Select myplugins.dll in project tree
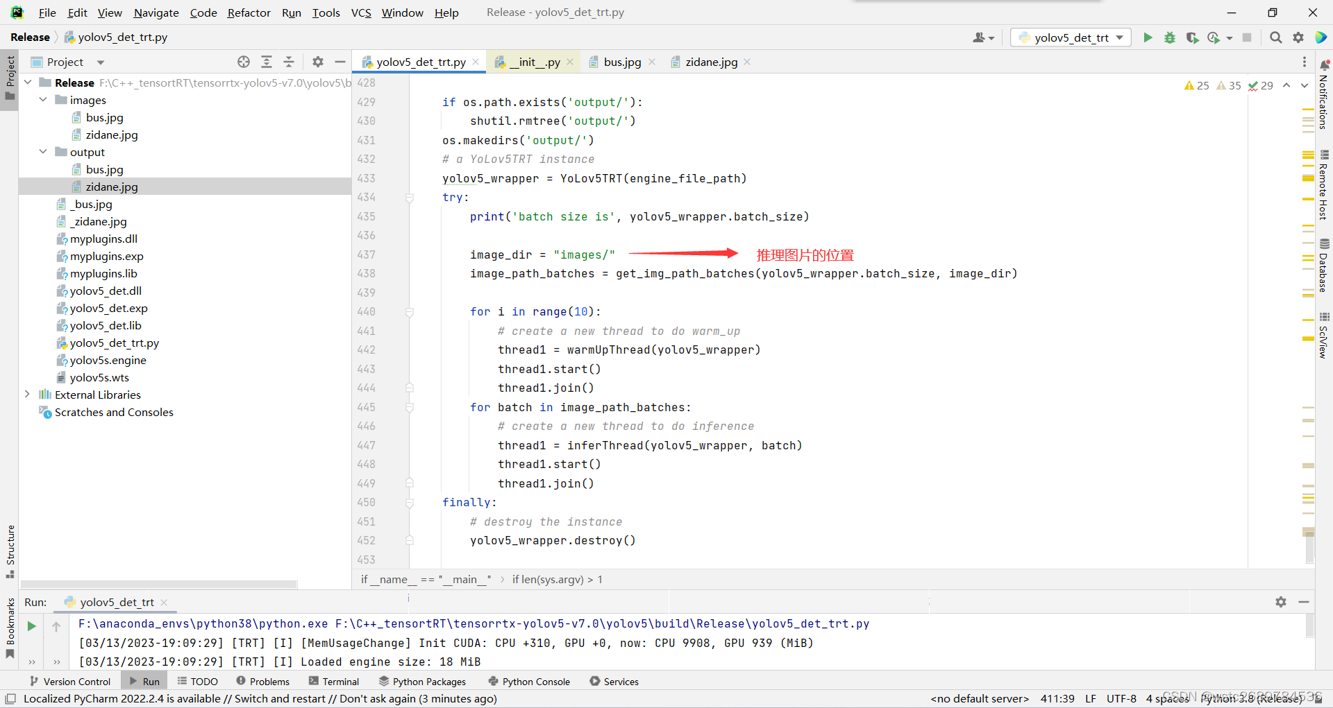1333x708 pixels. point(103,239)
